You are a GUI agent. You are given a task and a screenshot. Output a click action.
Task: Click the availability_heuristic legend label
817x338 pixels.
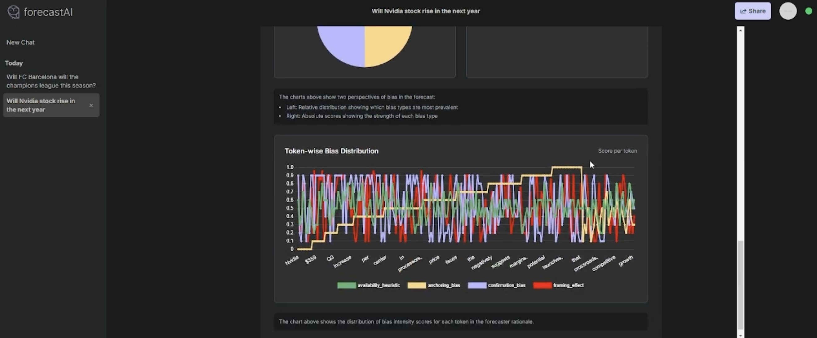(x=379, y=285)
